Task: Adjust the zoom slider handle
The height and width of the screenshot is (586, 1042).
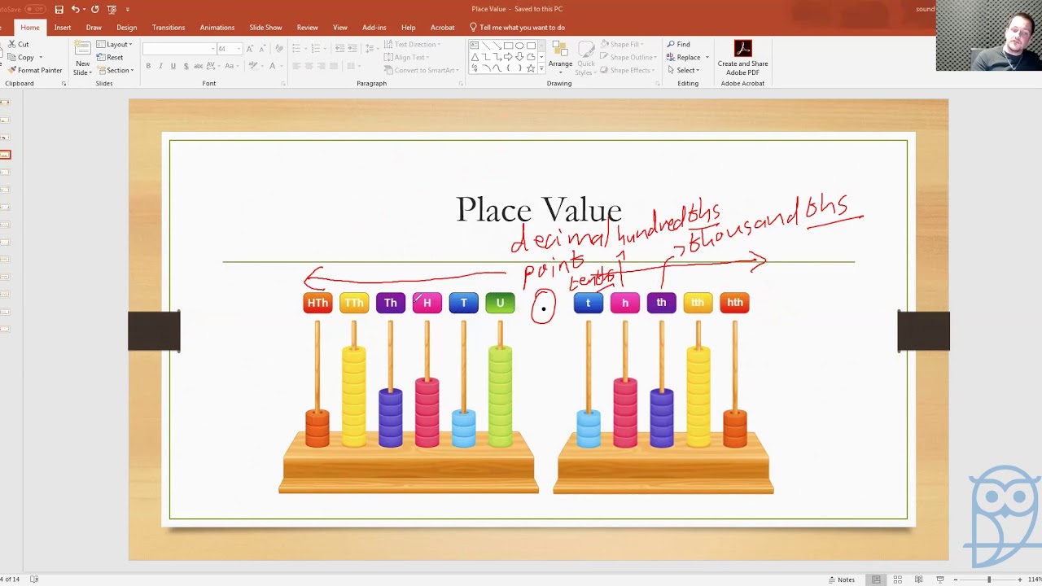Action: pyautogui.click(x=989, y=579)
